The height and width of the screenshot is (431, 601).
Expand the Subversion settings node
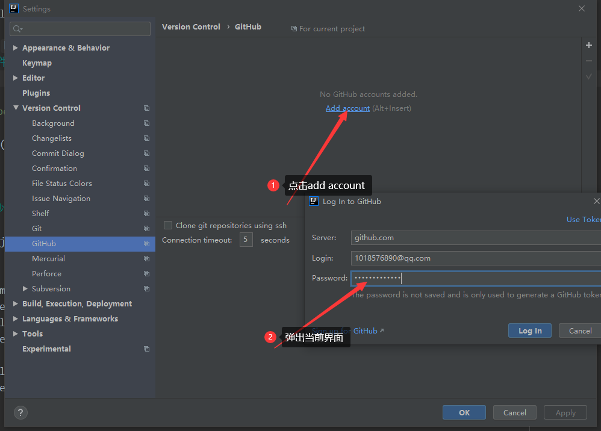click(x=25, y=289)
